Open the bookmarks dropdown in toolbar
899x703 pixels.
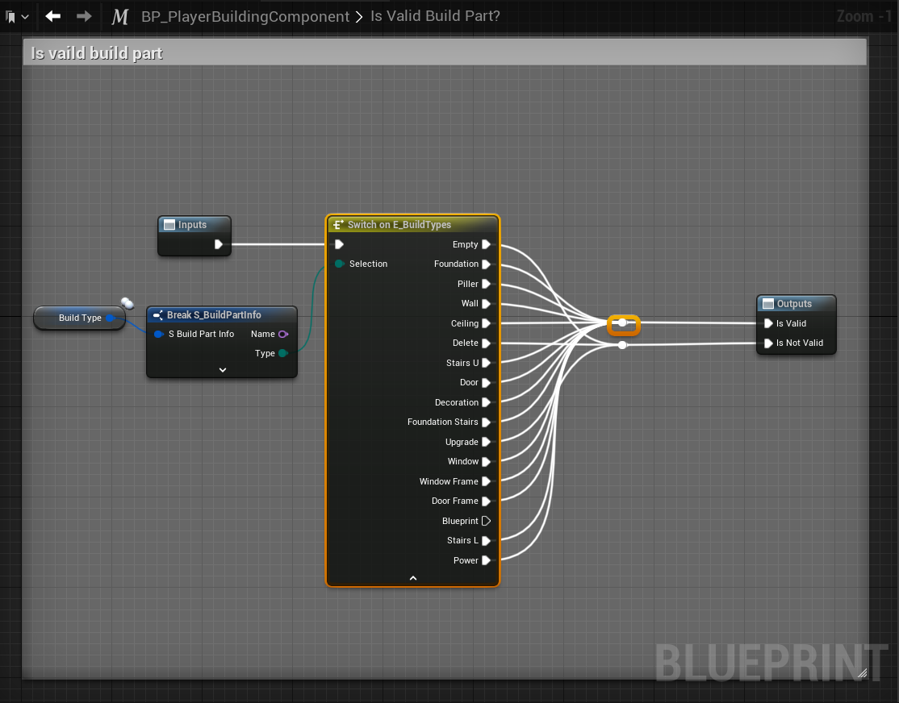point(17,16)
